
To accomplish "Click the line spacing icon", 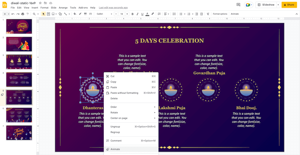I will (174, 14).
